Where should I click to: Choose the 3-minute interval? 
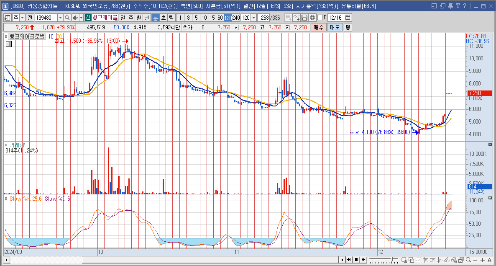(x=188, y=18)
